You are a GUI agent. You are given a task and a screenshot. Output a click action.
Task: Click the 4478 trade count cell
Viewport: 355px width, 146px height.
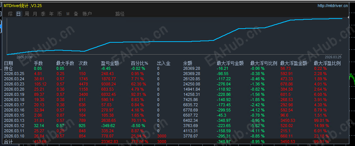click(x=83, y=84)
